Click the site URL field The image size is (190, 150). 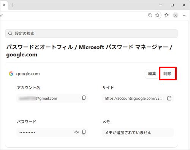pyautogui.click(x=138, y=98)
